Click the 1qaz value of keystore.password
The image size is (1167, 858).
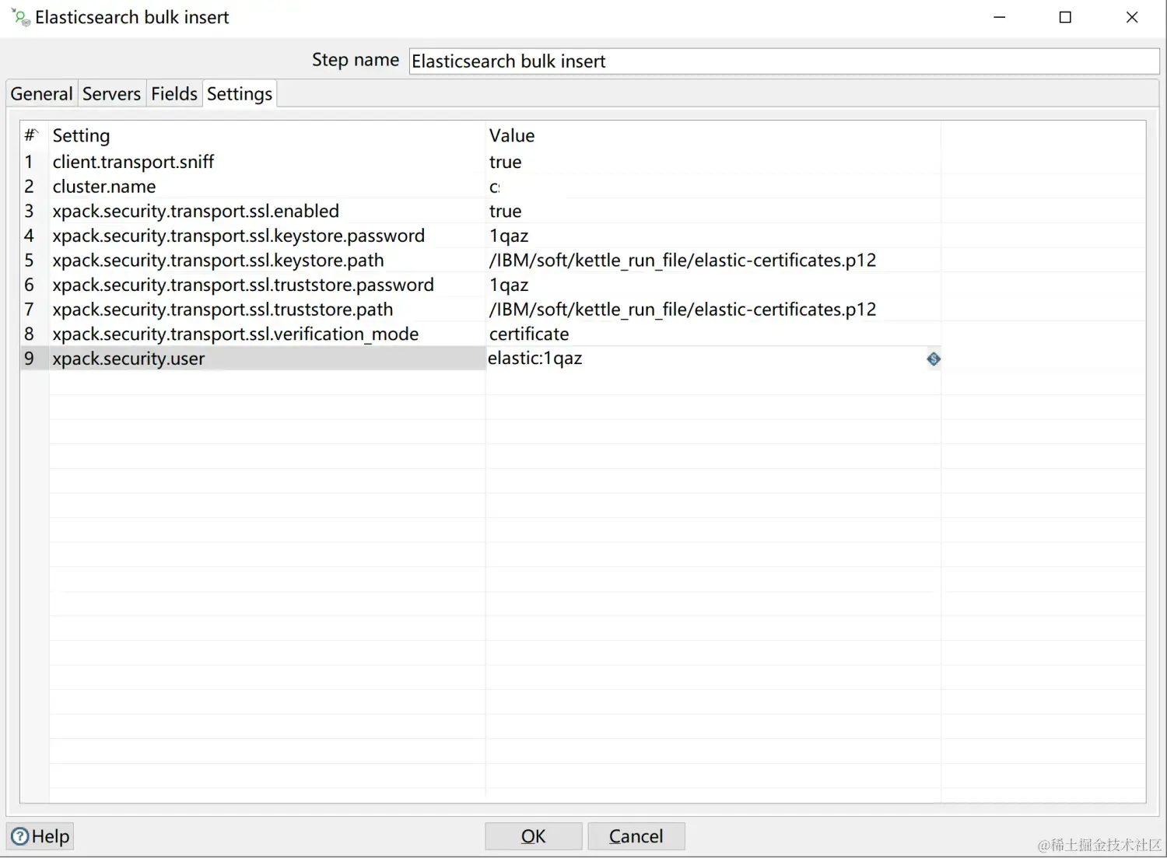pyautogui.click(x=713, y=236)
